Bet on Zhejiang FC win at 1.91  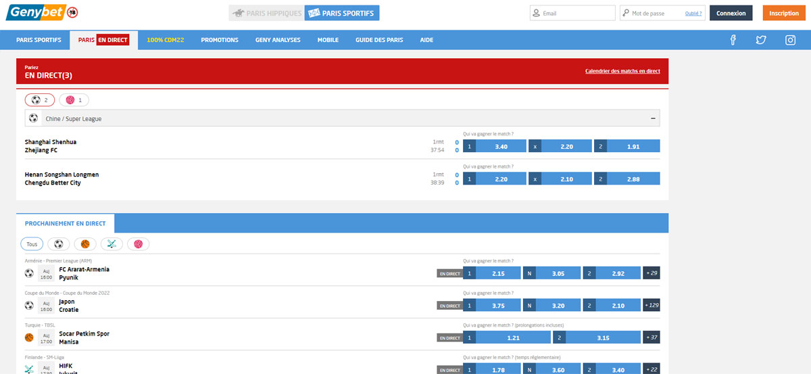pos(626,146)
